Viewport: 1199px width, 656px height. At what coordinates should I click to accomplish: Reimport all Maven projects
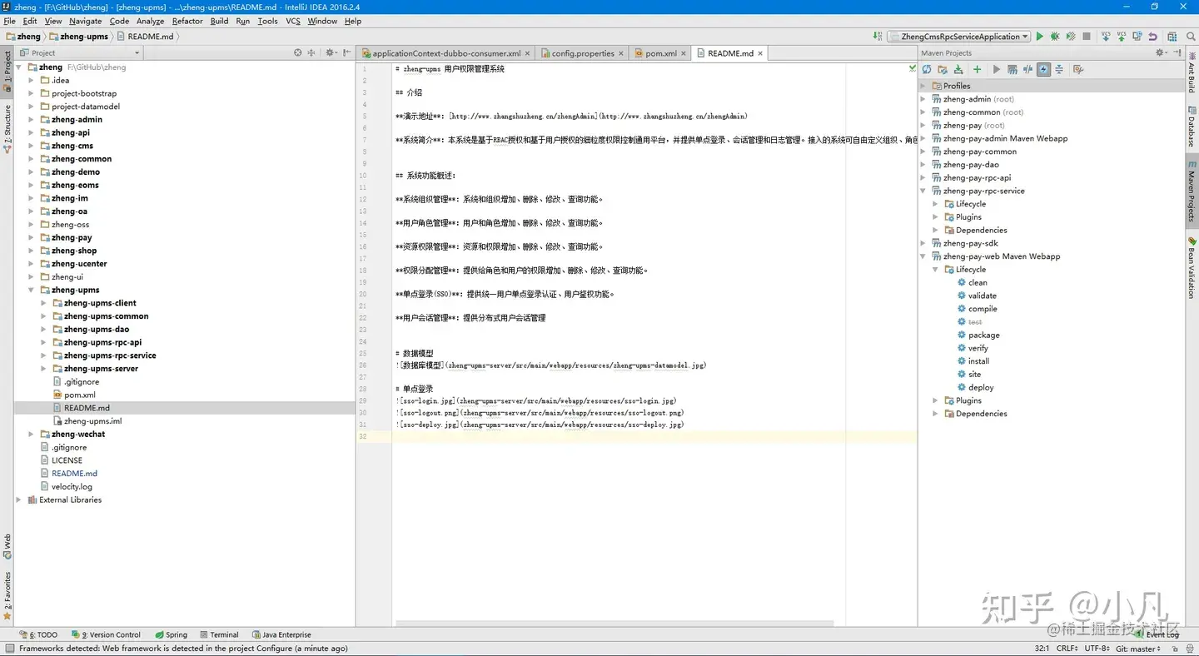927,70
